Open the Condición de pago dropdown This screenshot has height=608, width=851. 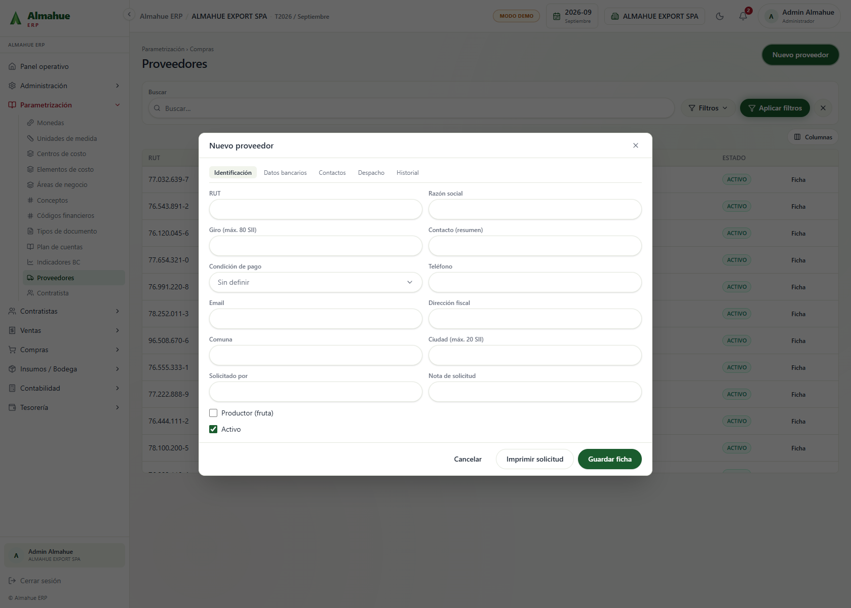(316, 282)
